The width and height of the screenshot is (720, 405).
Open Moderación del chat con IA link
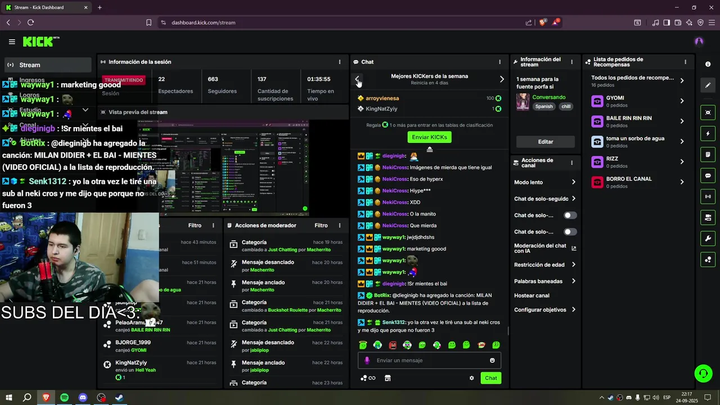(x=544, y=248)
